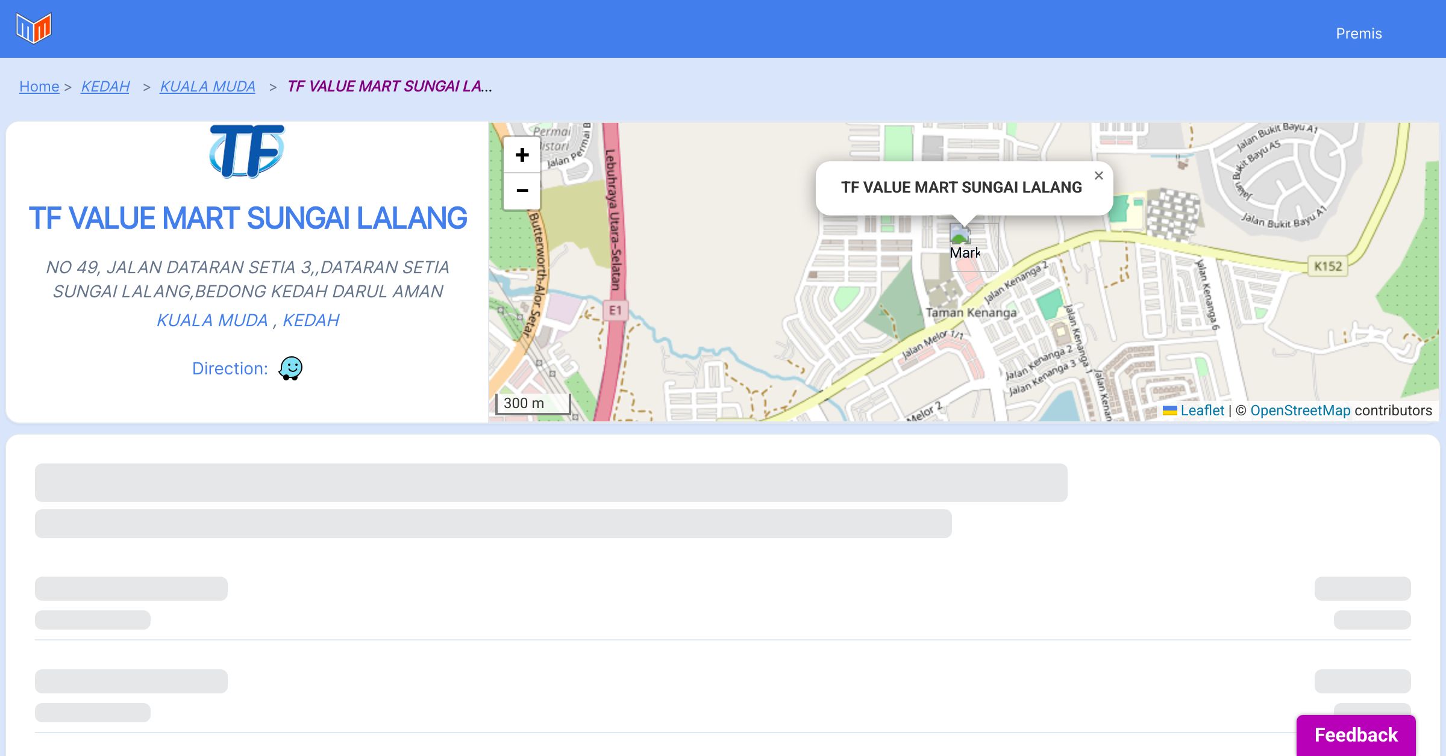Open the Feedback button
This screenshot has height=756, width=1446.
(x=1356, y=734)
